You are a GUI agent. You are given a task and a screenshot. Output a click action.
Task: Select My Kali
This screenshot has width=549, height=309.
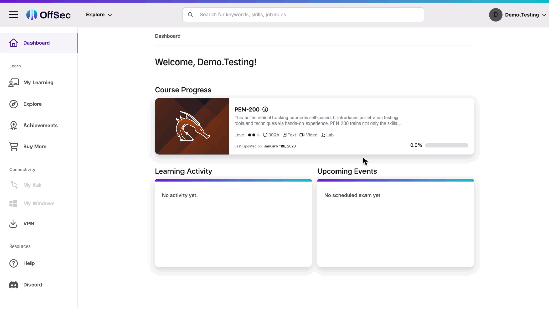pyautogui.click(x=32, y=185)
